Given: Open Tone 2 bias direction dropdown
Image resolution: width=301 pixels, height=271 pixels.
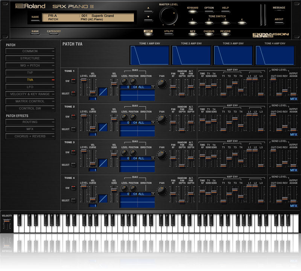Looking at the screenshot, I should click(153, 123).
